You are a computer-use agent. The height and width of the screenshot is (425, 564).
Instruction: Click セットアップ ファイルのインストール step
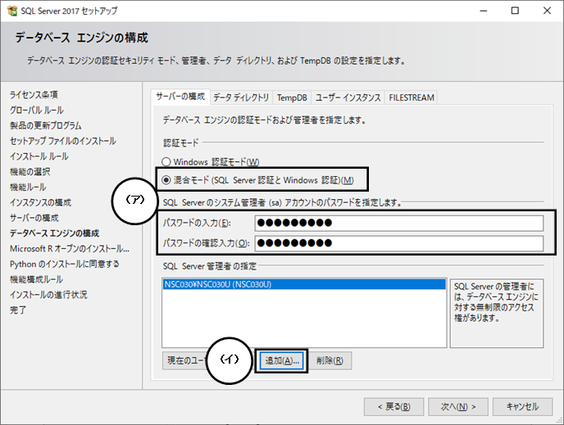click(x=63, y=141)
